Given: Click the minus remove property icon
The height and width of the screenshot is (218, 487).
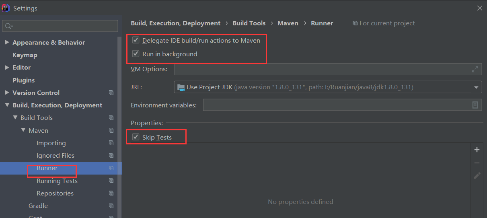Looking at the screenshot, I should coord(477,163).
